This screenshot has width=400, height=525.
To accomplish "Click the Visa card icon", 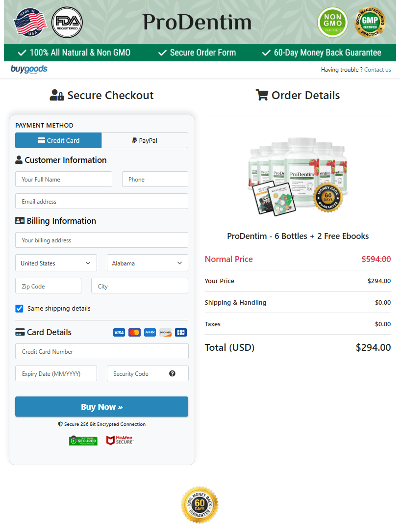I will [119, 333].
